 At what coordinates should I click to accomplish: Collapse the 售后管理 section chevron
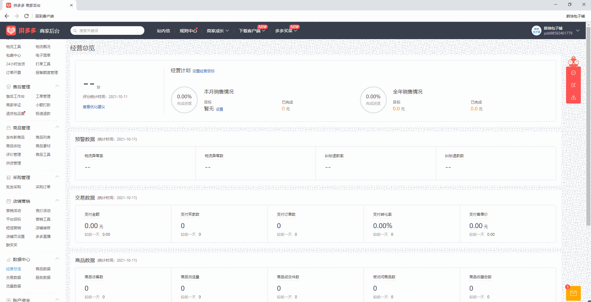click(x=57, y=86)
